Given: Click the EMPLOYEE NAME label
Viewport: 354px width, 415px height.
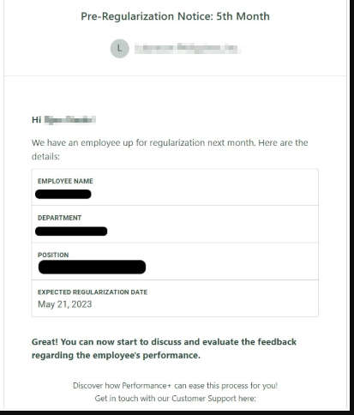Looking at the screenshot, I should tap(65, 181).
